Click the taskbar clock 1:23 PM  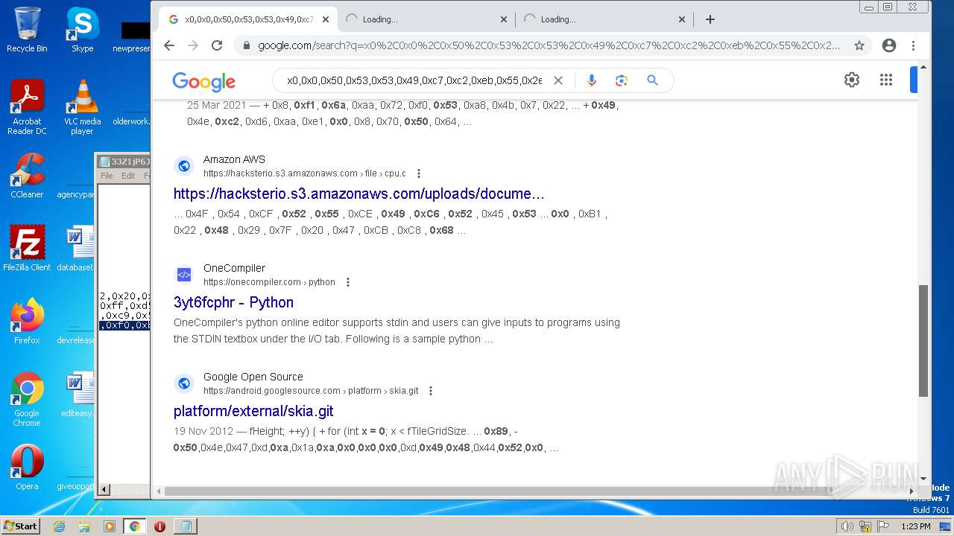pyautogui.click(x=915, y=526)
